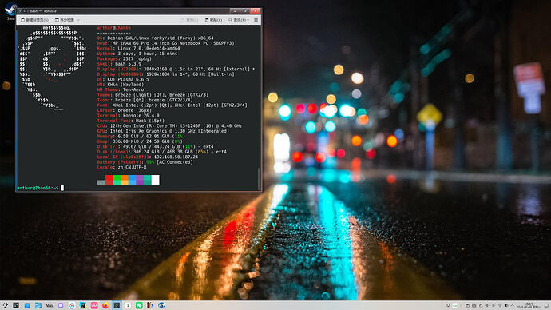Screen dimensions: 551x310
Task: Minimize the Konsole window
Action: (x=236, y=11)
